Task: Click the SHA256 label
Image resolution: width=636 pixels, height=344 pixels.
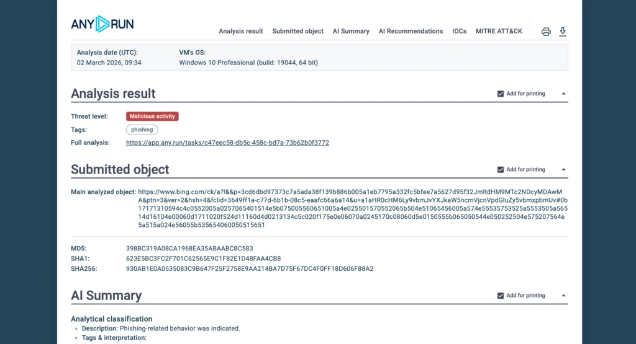Action: 84,268
